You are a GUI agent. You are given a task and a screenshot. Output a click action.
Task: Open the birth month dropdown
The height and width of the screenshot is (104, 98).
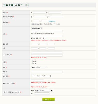click(x=42, y=76)
